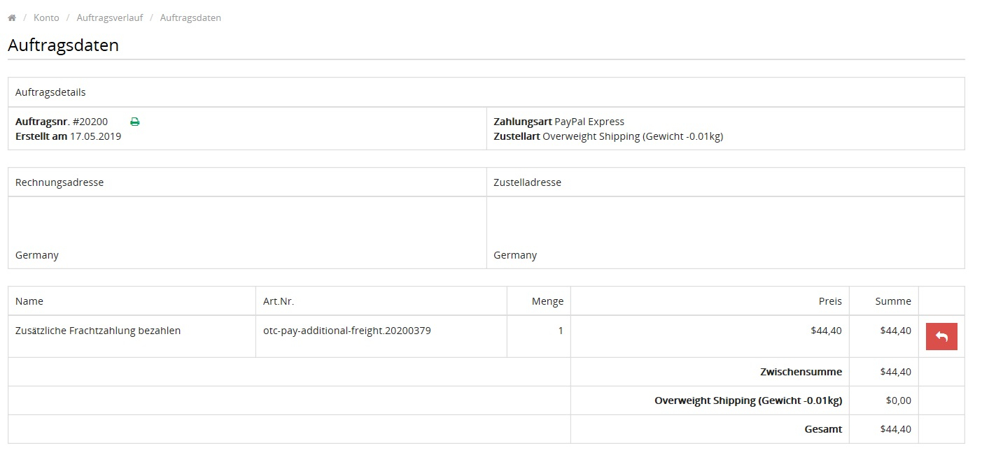982x455 pixels.
Task: Click the Auftragsdaten breadcrumb link
Action: pos(190,18)
